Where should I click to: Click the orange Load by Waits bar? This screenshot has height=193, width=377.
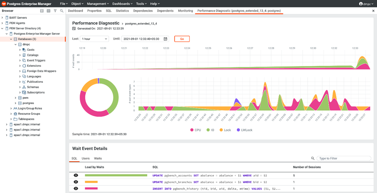point(91,182)
